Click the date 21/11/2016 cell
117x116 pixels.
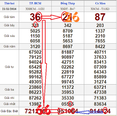9,9
